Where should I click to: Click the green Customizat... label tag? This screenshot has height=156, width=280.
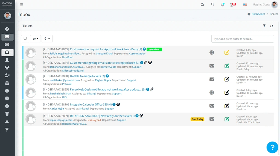coord(154,49)
